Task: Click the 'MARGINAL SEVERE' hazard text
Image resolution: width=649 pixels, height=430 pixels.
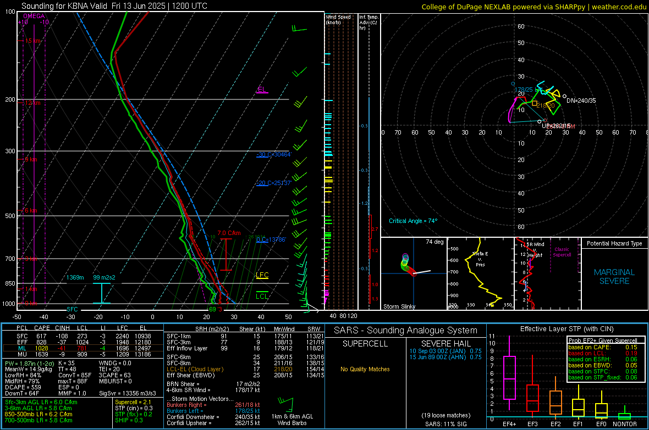Action: [x=614, y=277]
